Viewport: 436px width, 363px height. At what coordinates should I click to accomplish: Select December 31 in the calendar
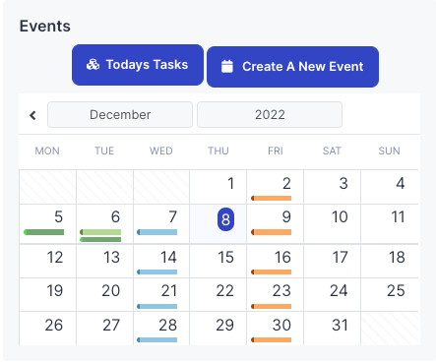coord(333,329)
